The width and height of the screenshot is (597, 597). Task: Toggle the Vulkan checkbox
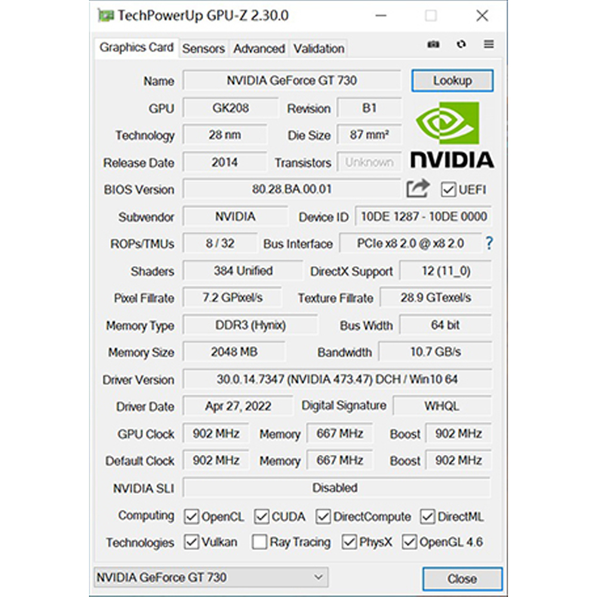(192, 542)
